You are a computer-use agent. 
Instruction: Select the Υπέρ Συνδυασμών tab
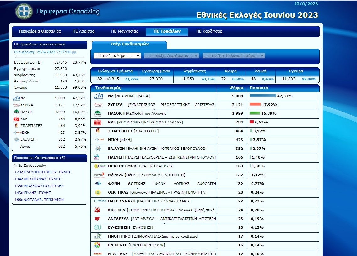[x=129, y=44]
